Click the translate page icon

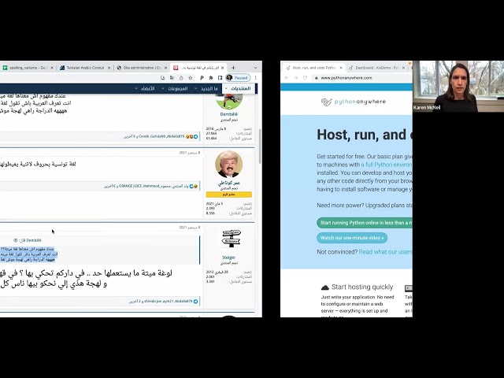(172, 78)
